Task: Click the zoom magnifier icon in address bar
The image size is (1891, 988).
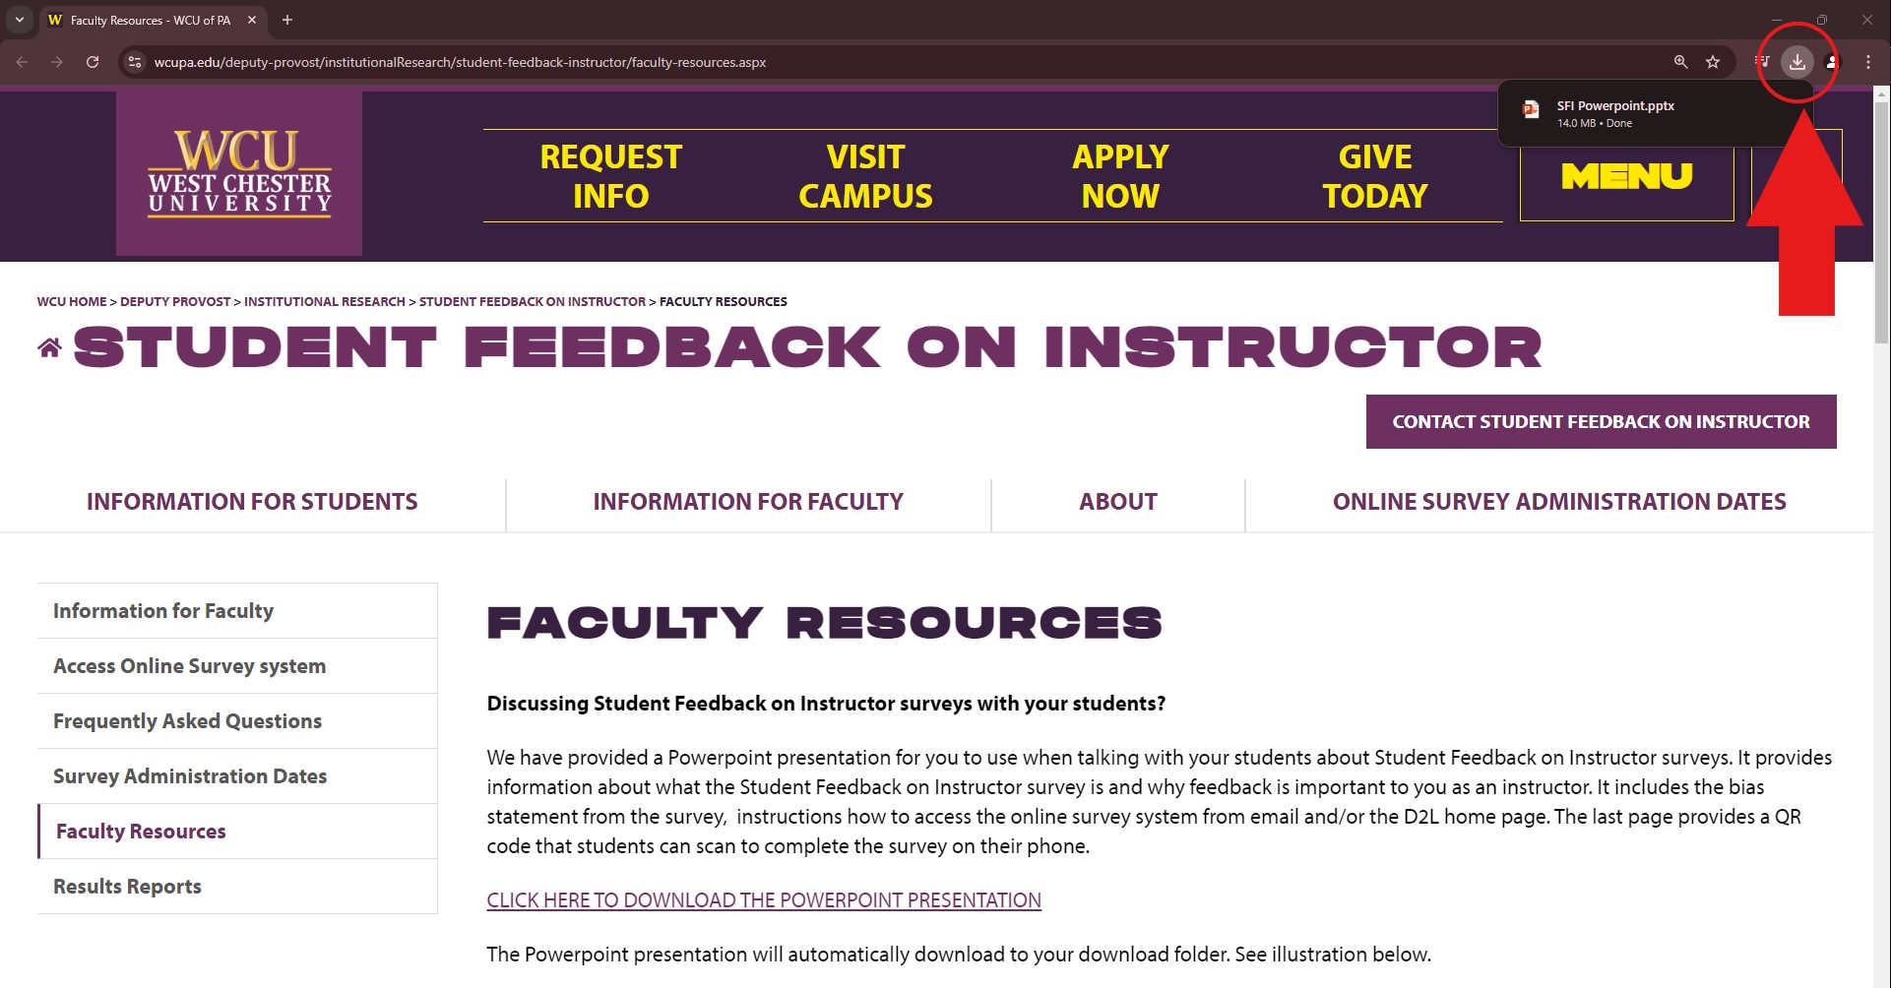Action: coord(1681,62)
